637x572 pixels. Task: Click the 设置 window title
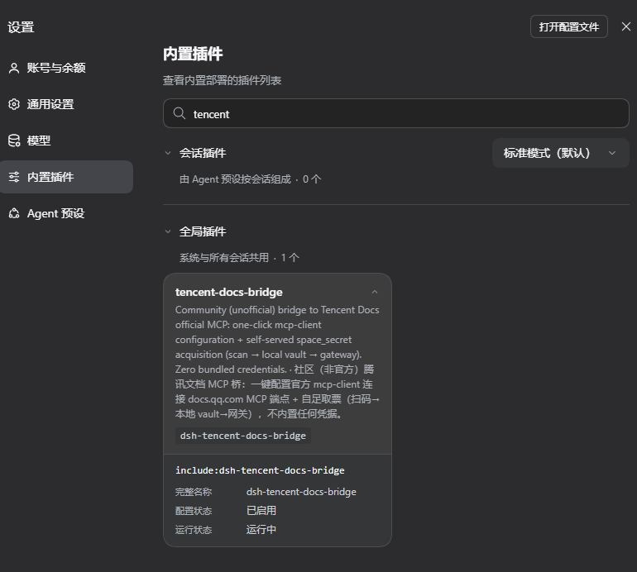pos(21,27)
